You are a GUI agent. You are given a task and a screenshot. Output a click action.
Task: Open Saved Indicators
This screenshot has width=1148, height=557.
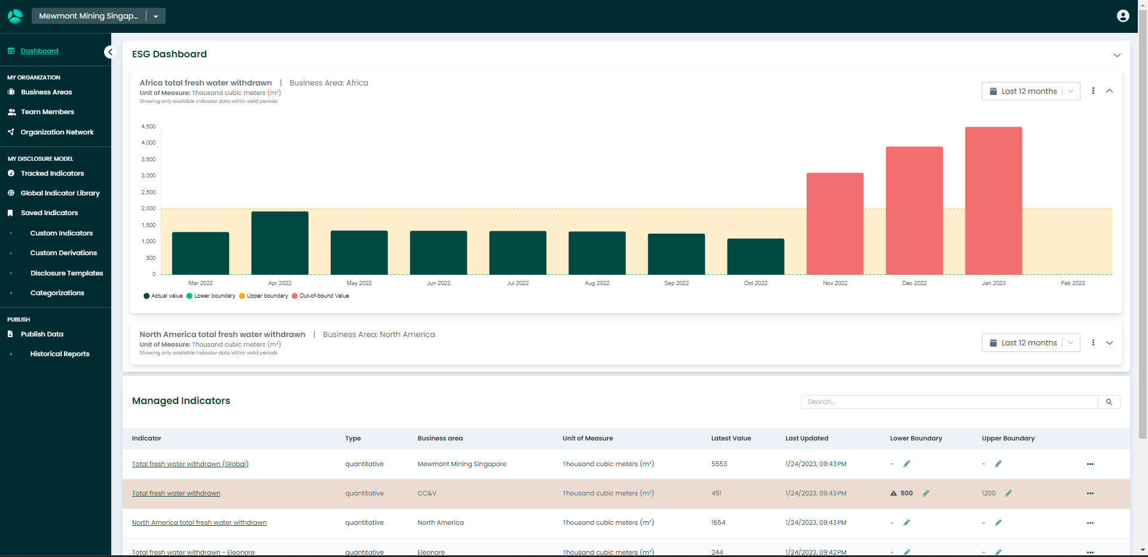click(49, 212)
